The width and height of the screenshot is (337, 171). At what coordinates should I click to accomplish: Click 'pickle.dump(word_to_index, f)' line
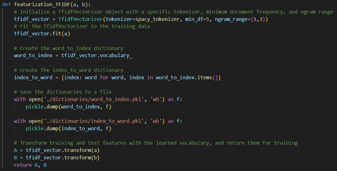tap(69, 107)
